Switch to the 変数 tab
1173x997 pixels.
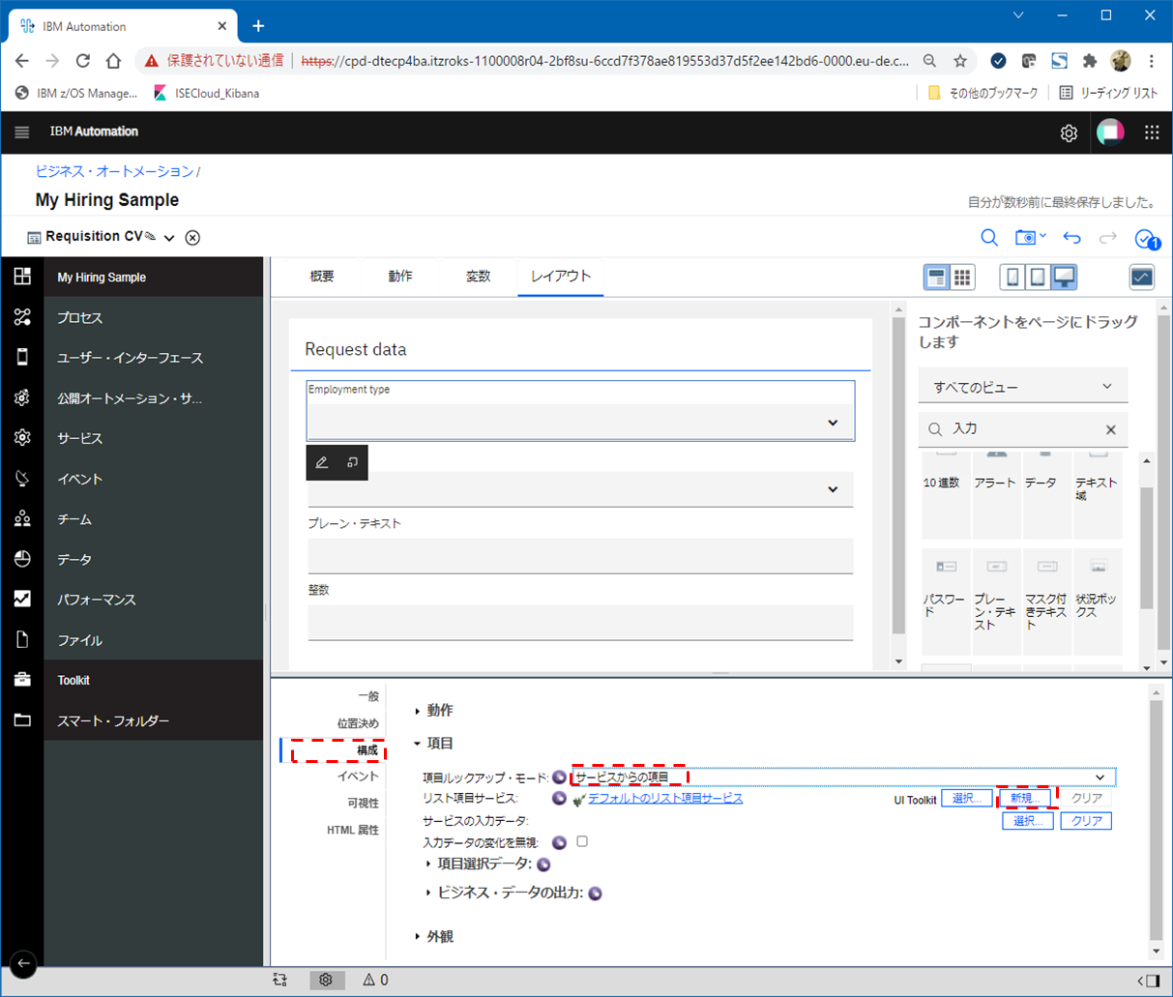pos(479,277)
